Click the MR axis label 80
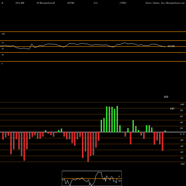 [182, 110]
